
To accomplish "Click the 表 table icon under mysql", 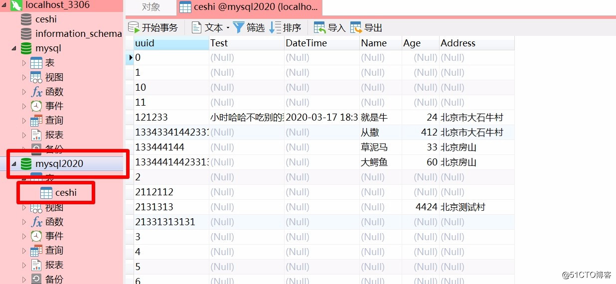I will (36, 63).
